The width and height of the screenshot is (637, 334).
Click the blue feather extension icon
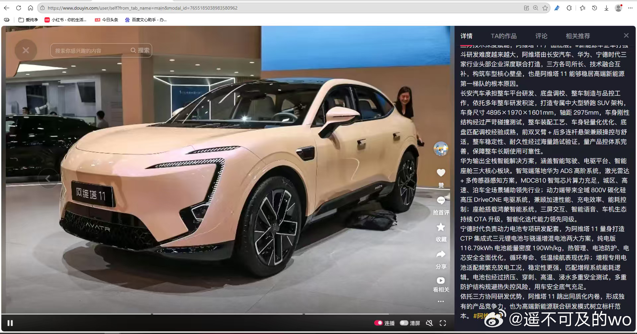coord(557,8)
